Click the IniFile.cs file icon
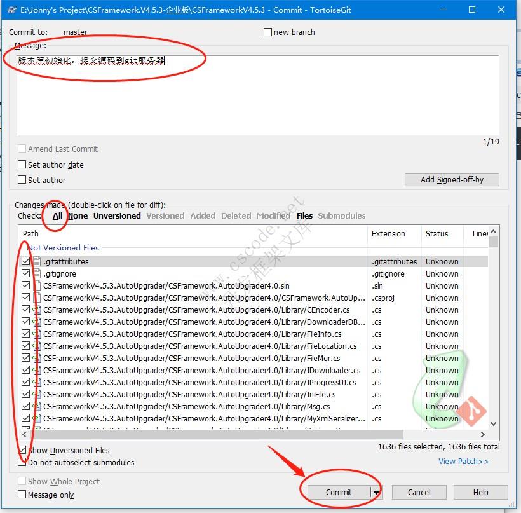Viewport: 521px width, 513px height. click(37, 394)
